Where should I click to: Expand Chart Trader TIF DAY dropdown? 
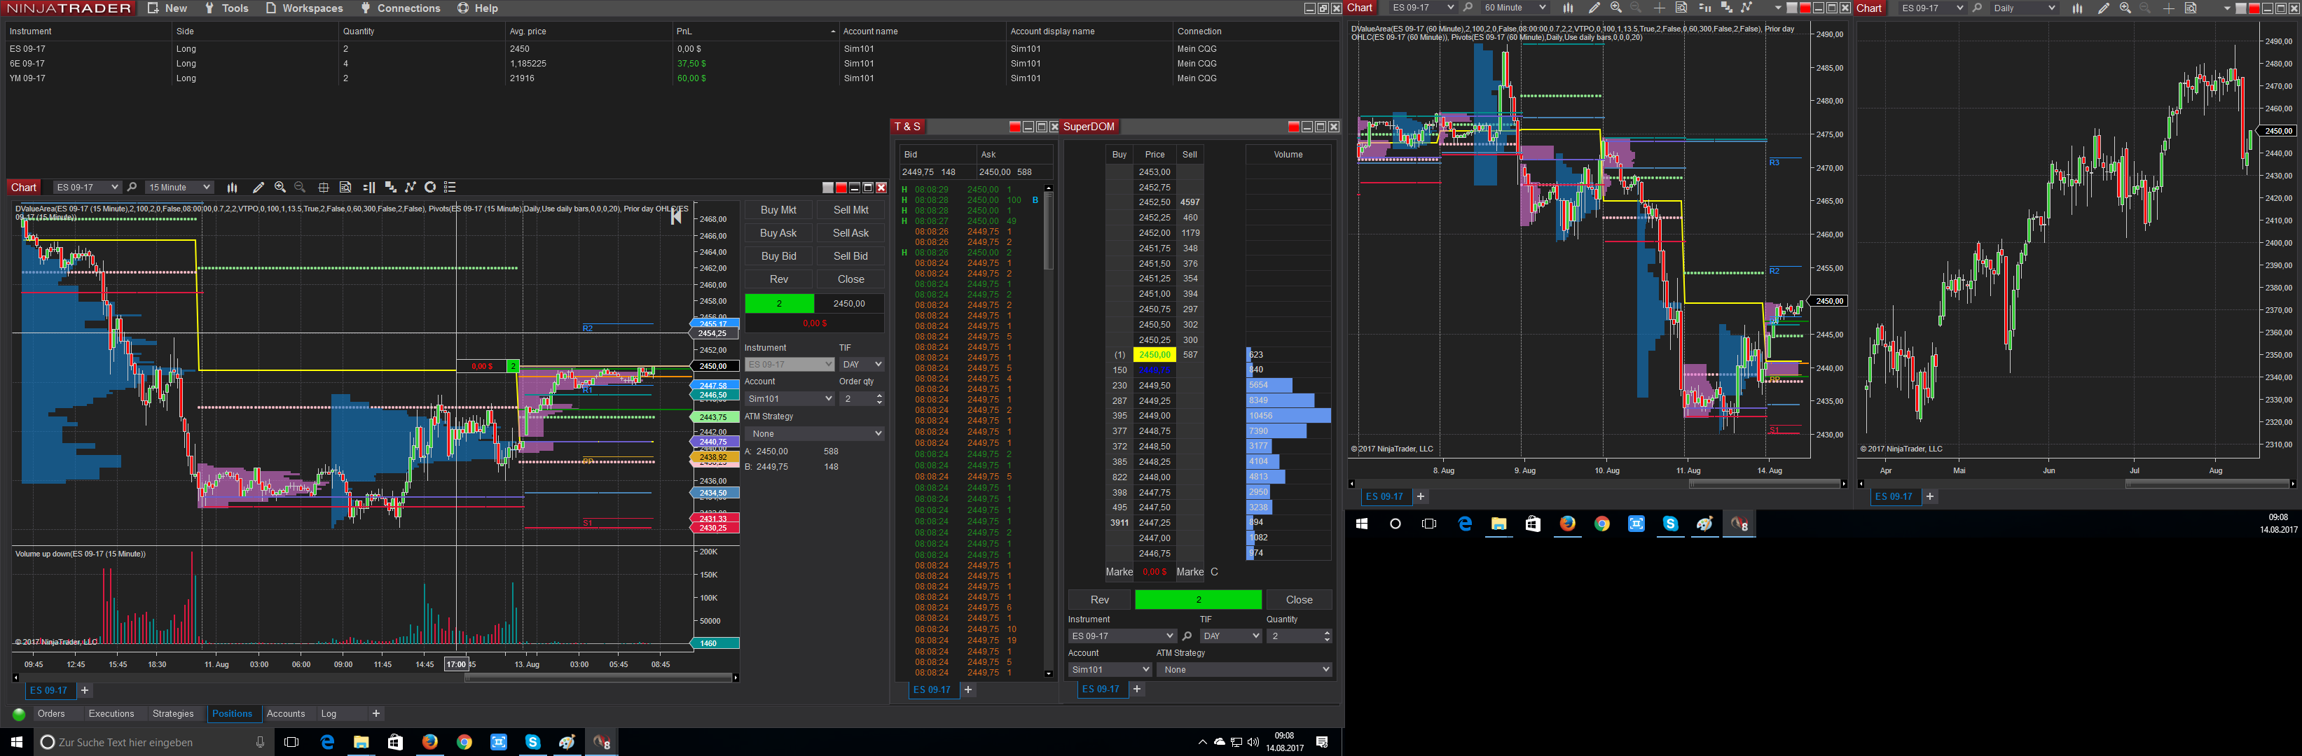(x=862, y=364)
